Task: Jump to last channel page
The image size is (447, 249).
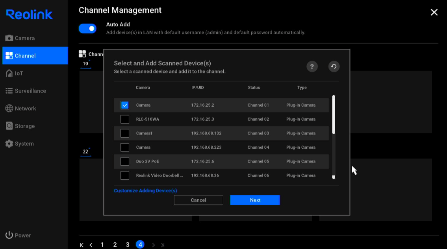Action: click(163, 245)
